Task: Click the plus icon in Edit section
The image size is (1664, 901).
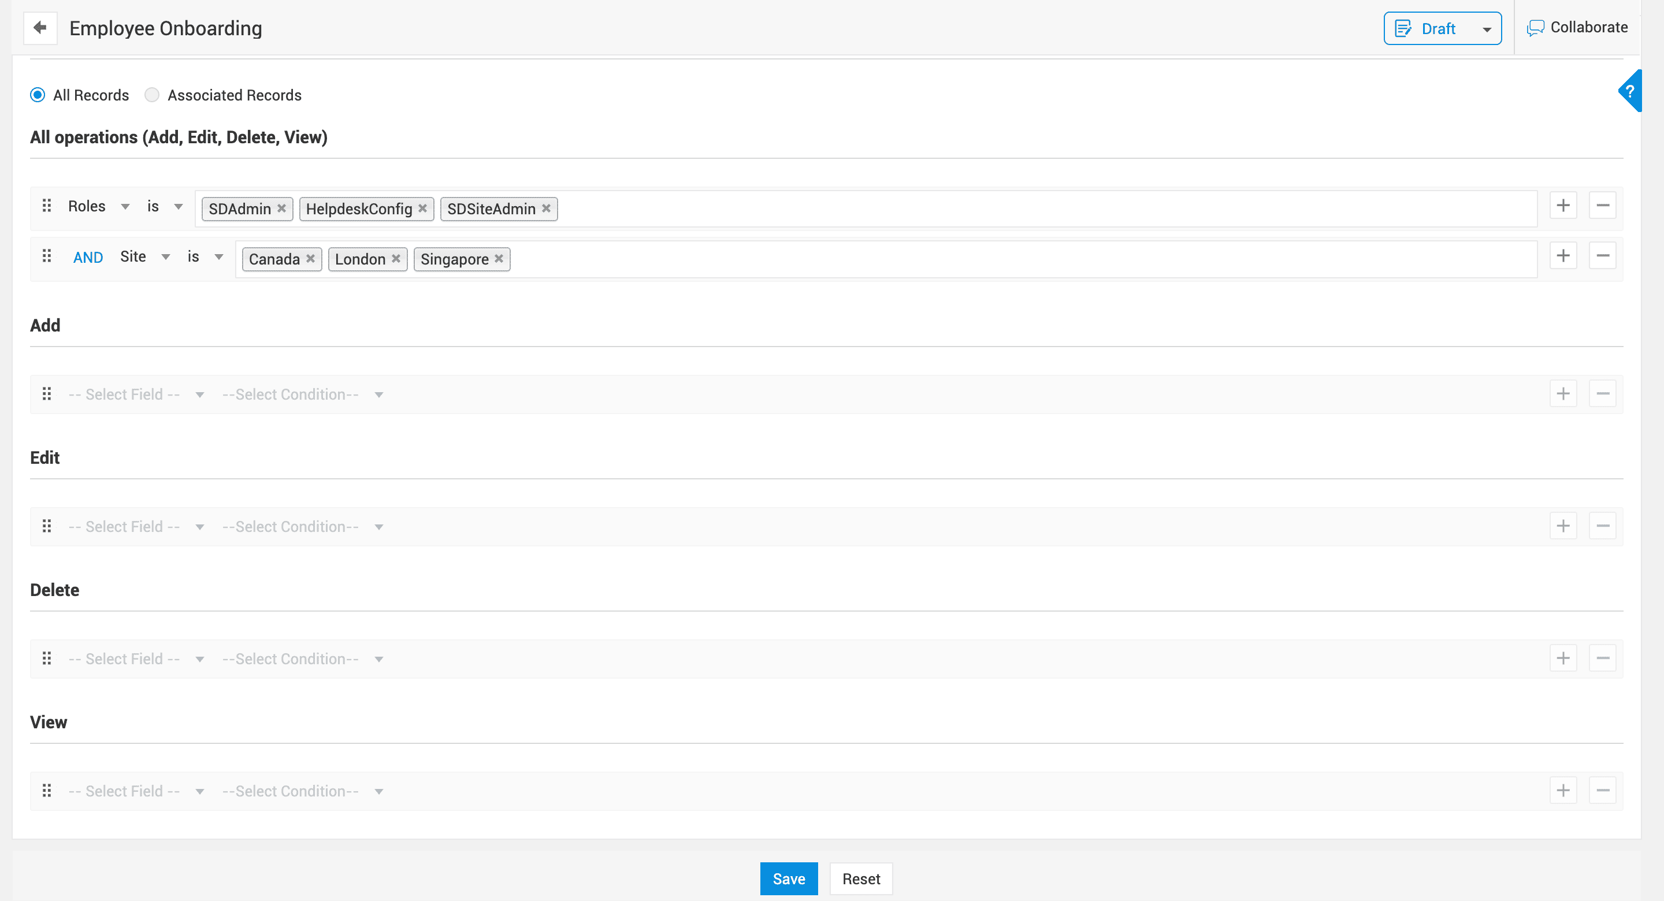Action: (x=1562, y=526)
